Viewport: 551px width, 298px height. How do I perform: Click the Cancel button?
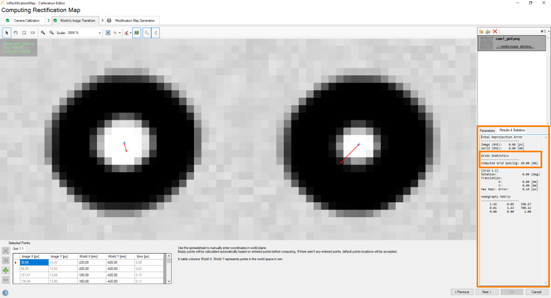click(x=533, y=292)
